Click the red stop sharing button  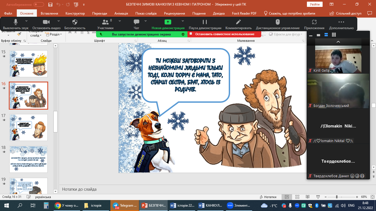point(224,34)
